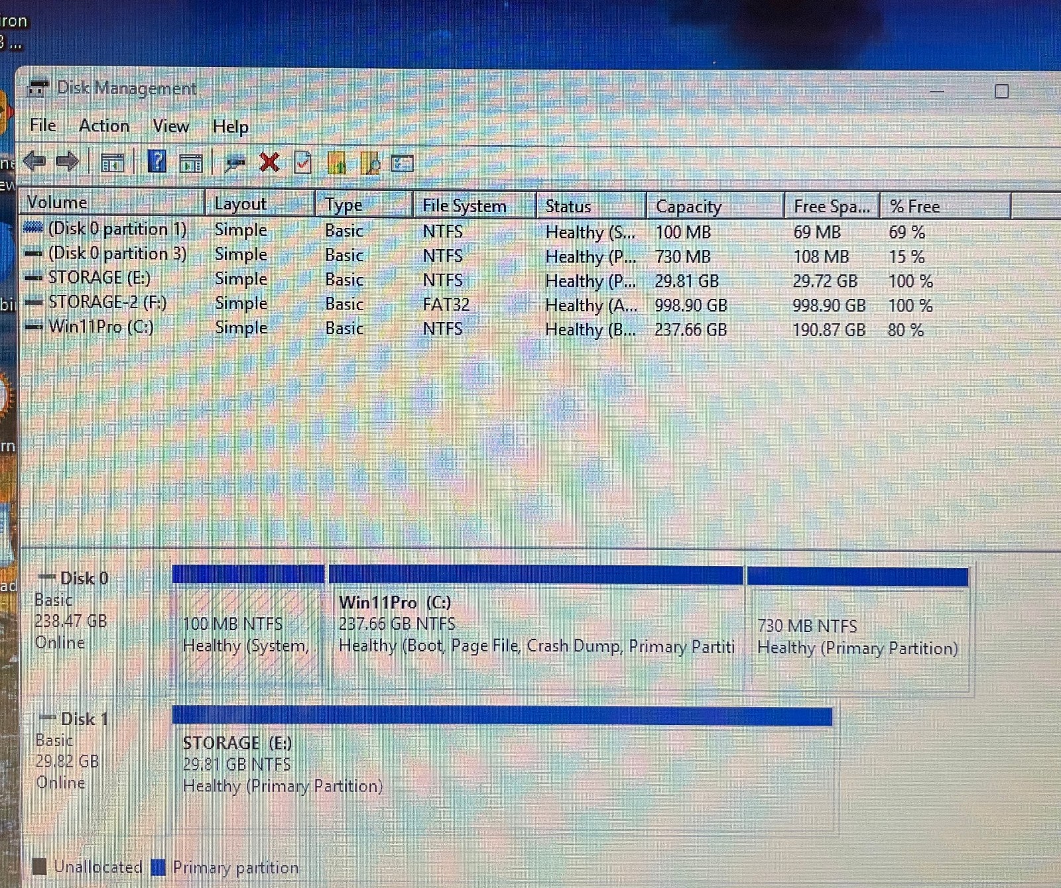The width and height of the screenshot is (1061, 888).
Task: Click the volume icon beside Win11Pro (C:)
Action: (33, 327)
